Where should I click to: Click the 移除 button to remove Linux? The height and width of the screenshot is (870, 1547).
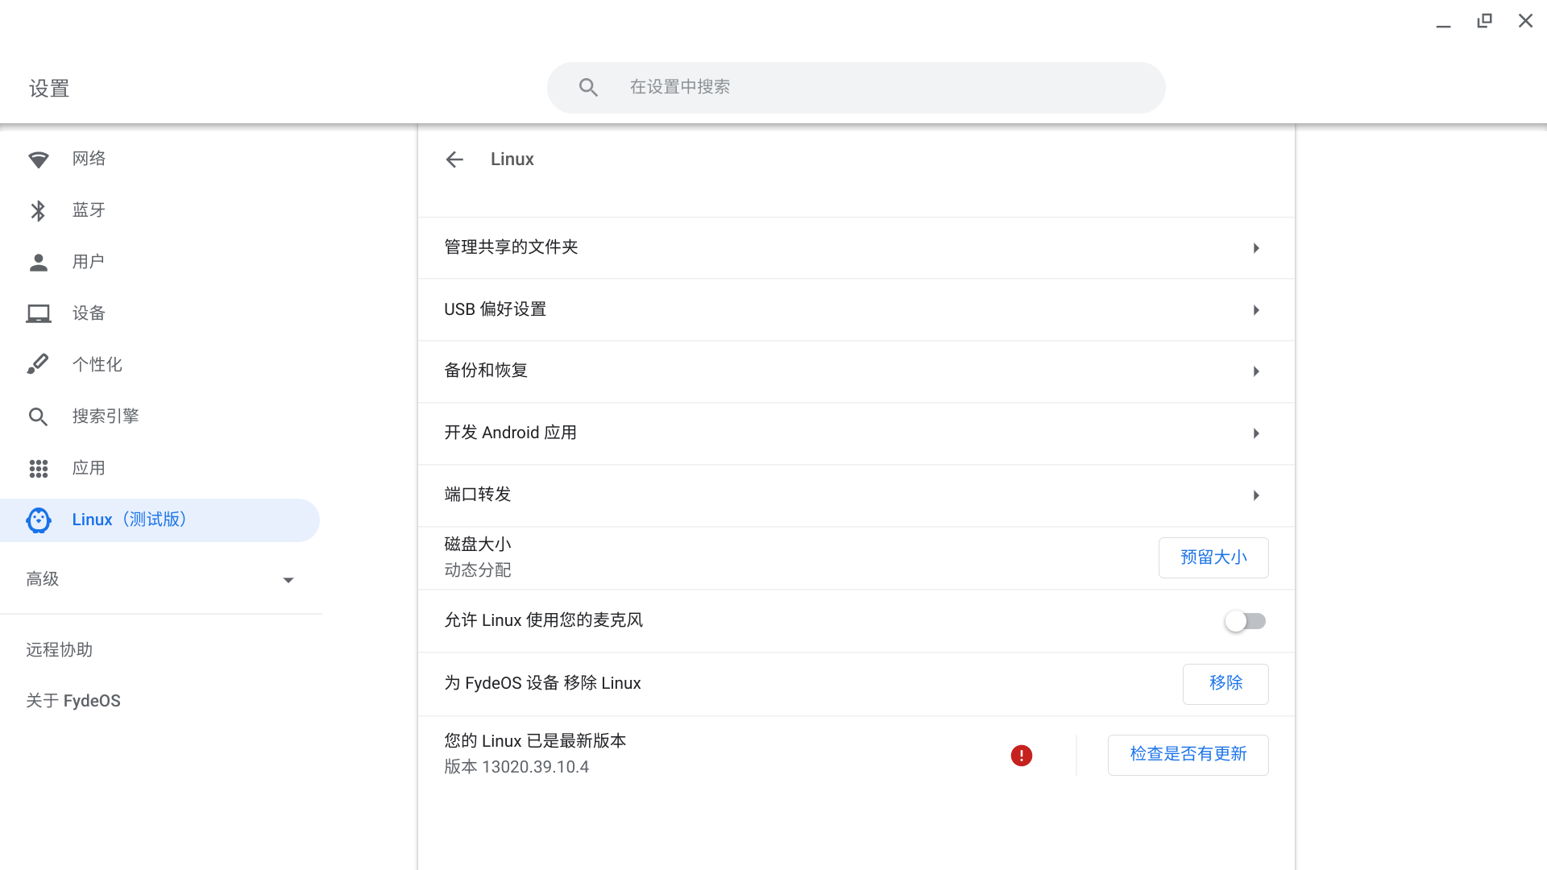coord(1226,684)
